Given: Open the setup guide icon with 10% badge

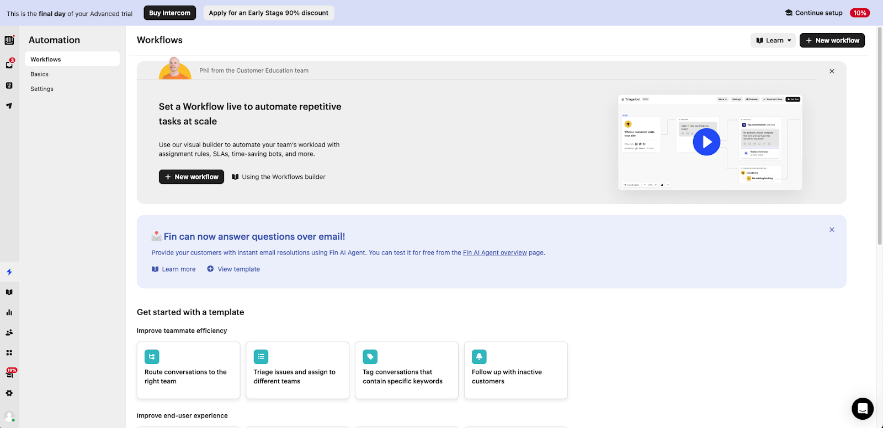Looking at the screenshot, I should (9, 373).
